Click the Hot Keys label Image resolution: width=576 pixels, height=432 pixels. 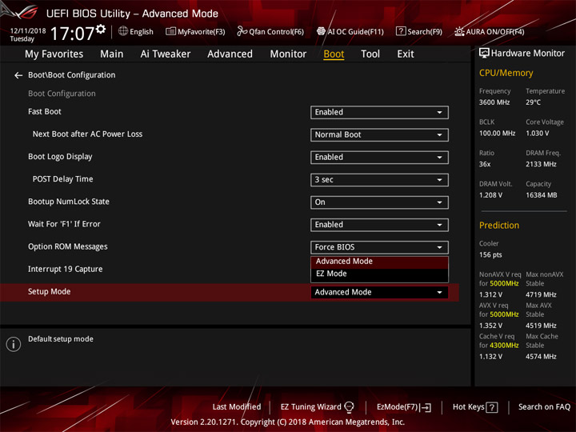click(468, 407)
